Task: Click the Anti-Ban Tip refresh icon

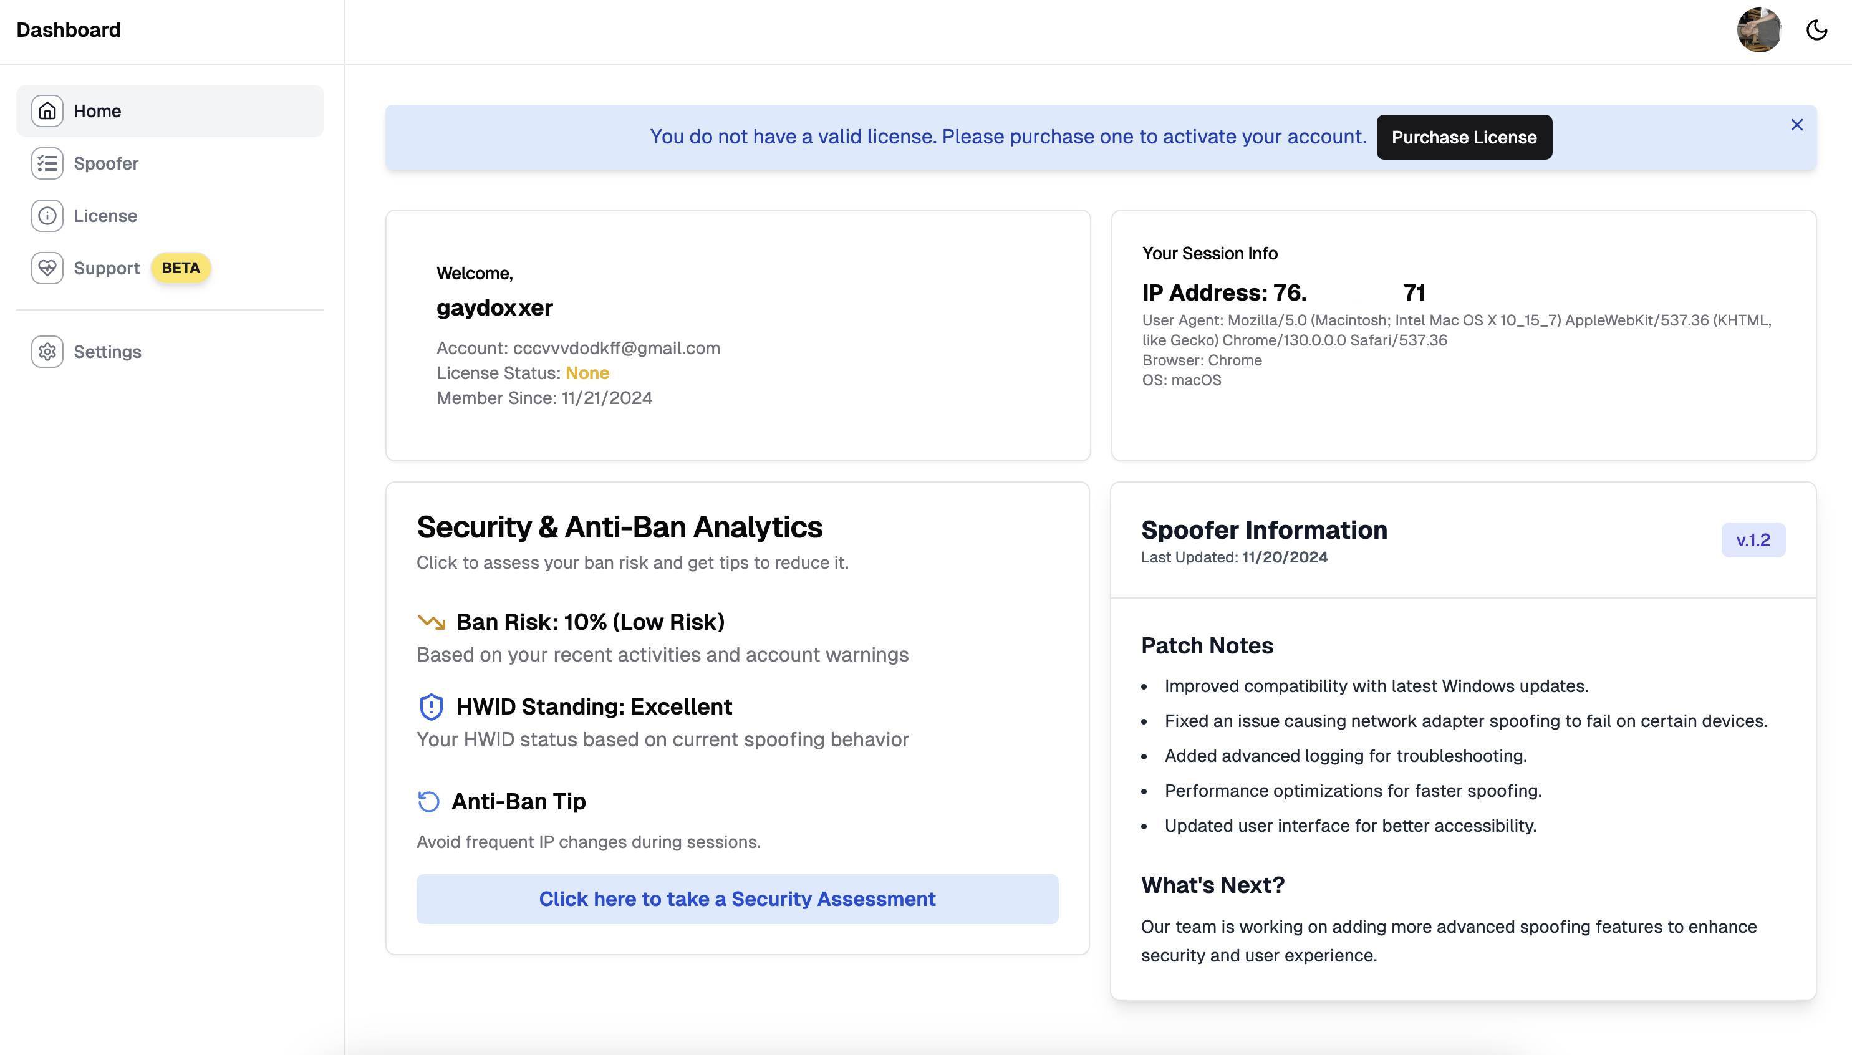Action: [x=429, y=801]
